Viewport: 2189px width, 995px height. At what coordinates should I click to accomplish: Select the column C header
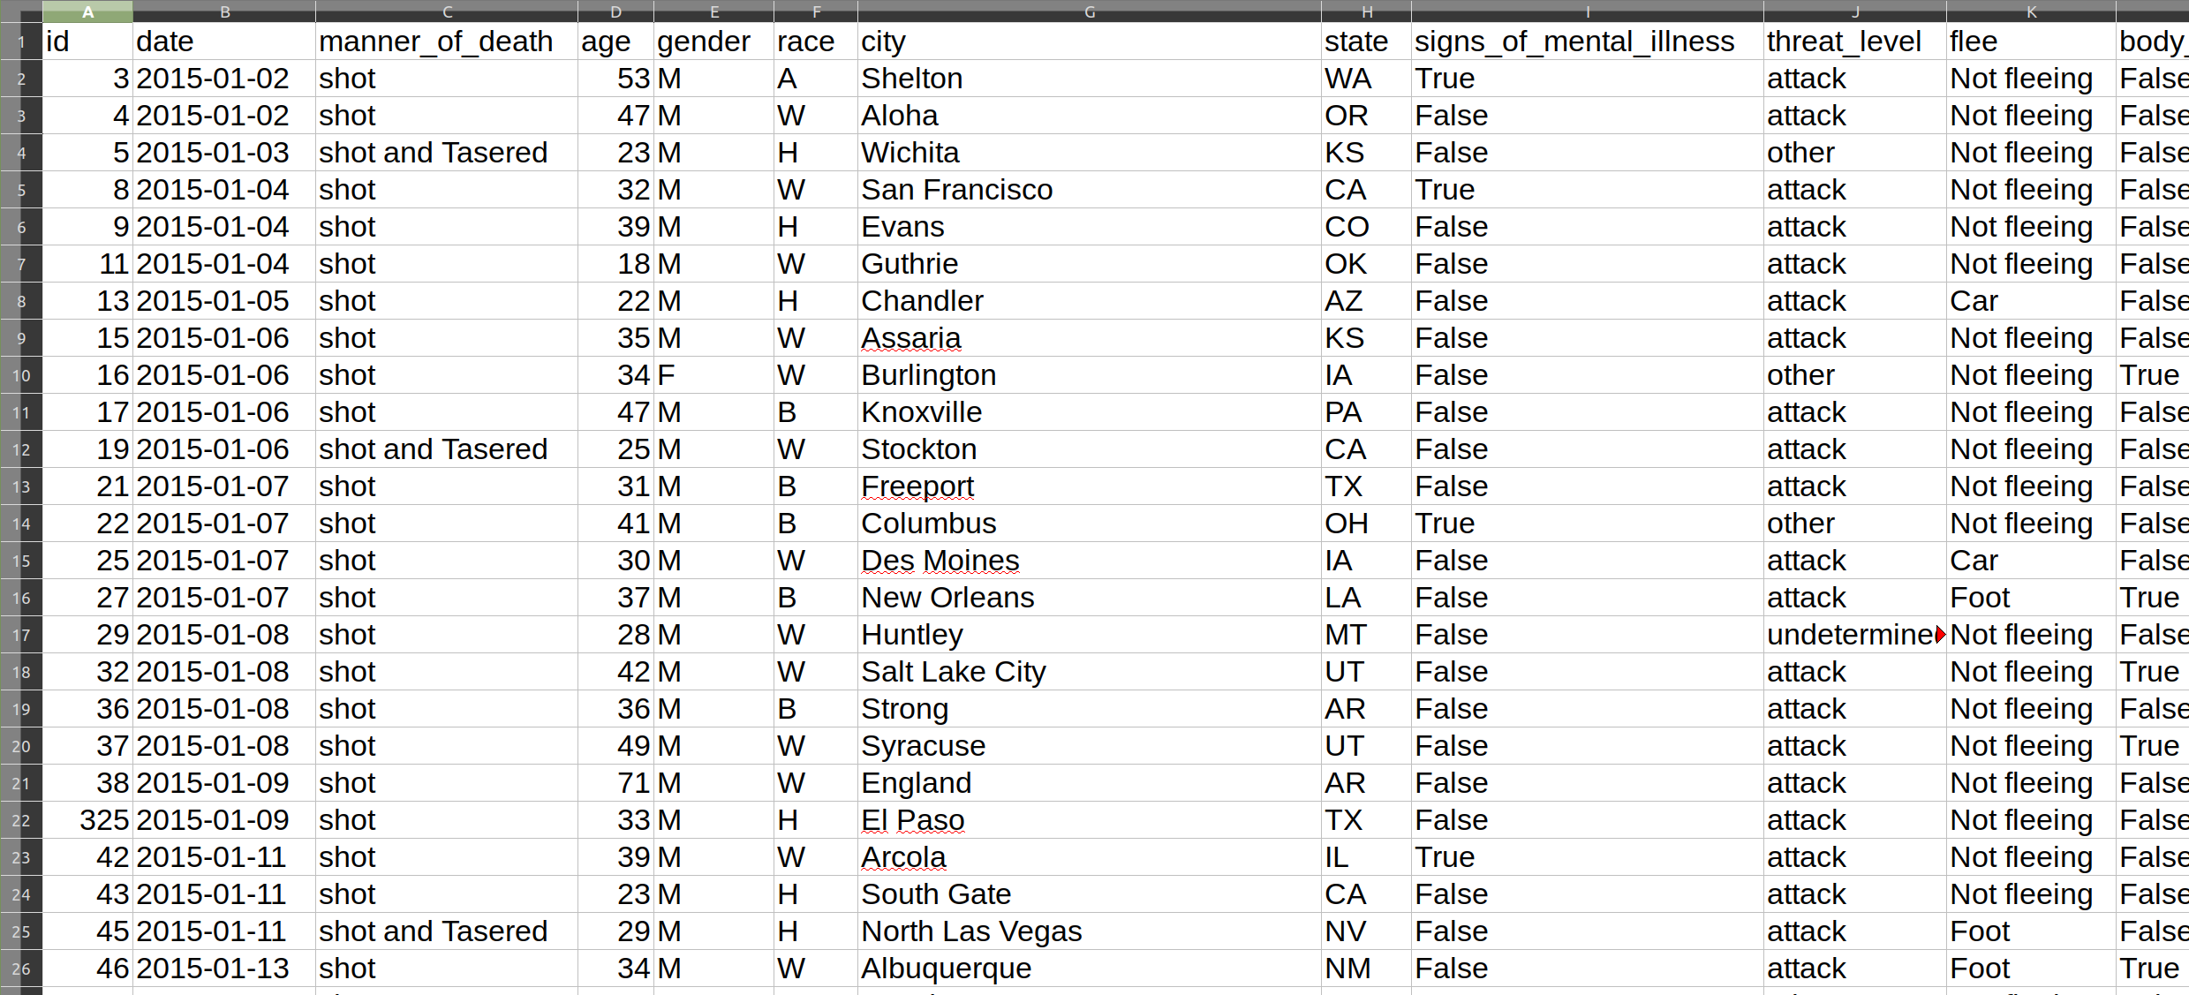(x=447, y=11)
